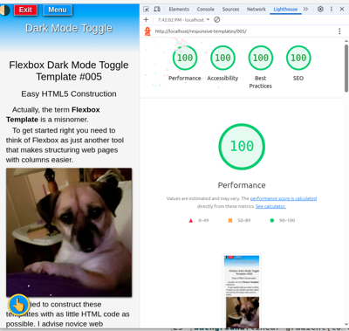This screenshot has width=349, height=331.
Task: Click the dog photo on the page
Action: (x=69, y=232)
